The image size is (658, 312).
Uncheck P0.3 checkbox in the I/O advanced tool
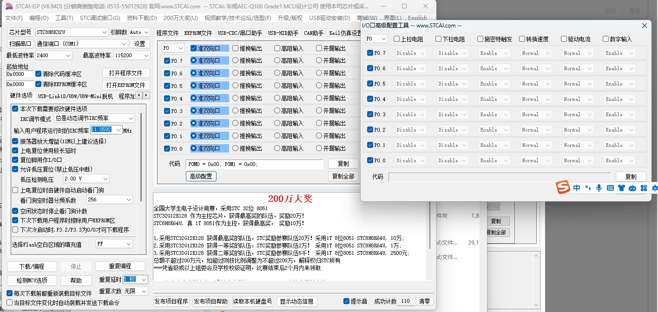tap(370, 114)
